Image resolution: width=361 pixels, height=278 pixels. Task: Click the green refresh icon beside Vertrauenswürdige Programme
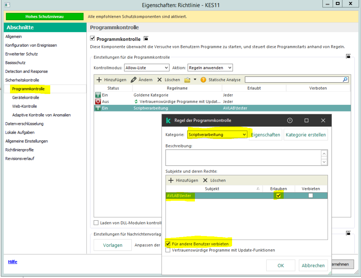[x=136, y=101]
